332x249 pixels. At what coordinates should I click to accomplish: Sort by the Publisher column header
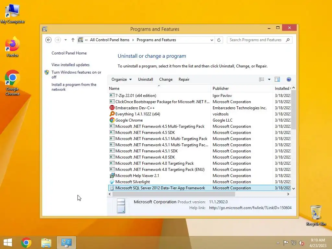point(242,89)
